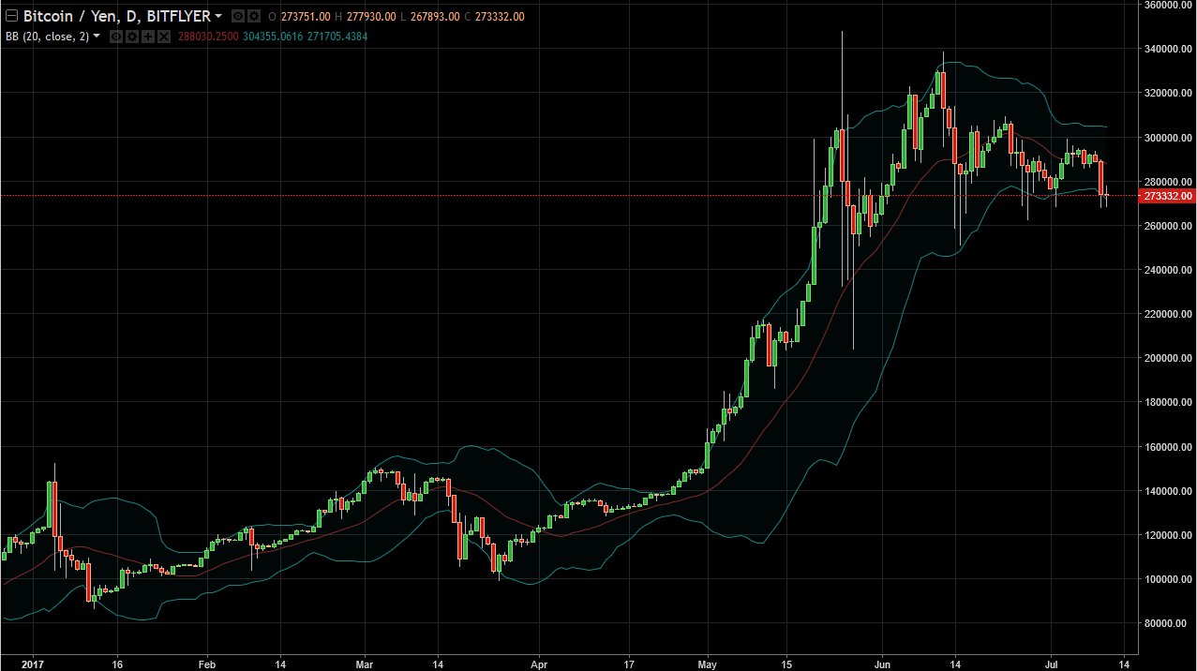Open settings gear for BB indicator
The height and width of the screenshot is (671, 1197).
tap(132, 37)
